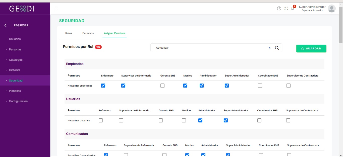This screenshot has height=157, width=343.
Task: Check Actualizar Usuarios for Medico
Action: tap(184, 120)
